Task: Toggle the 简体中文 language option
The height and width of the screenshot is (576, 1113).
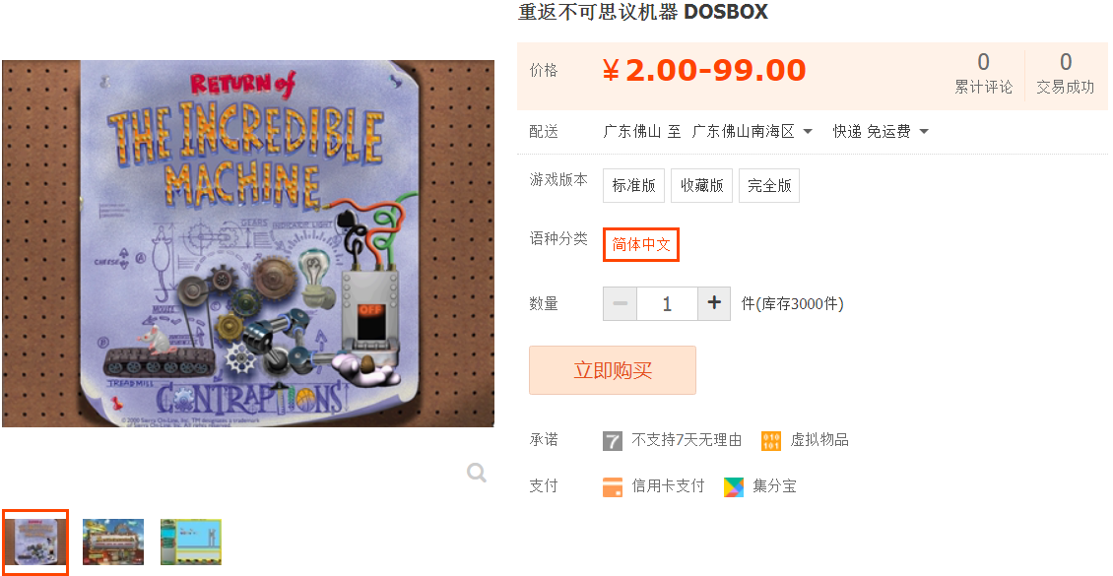Action: tap(641, 245)
